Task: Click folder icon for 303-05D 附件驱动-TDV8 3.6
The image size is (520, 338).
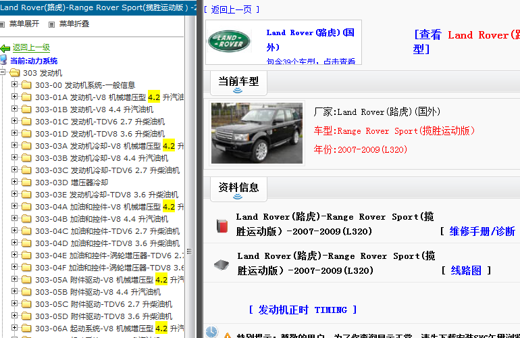Action: (x=26, y=316)
